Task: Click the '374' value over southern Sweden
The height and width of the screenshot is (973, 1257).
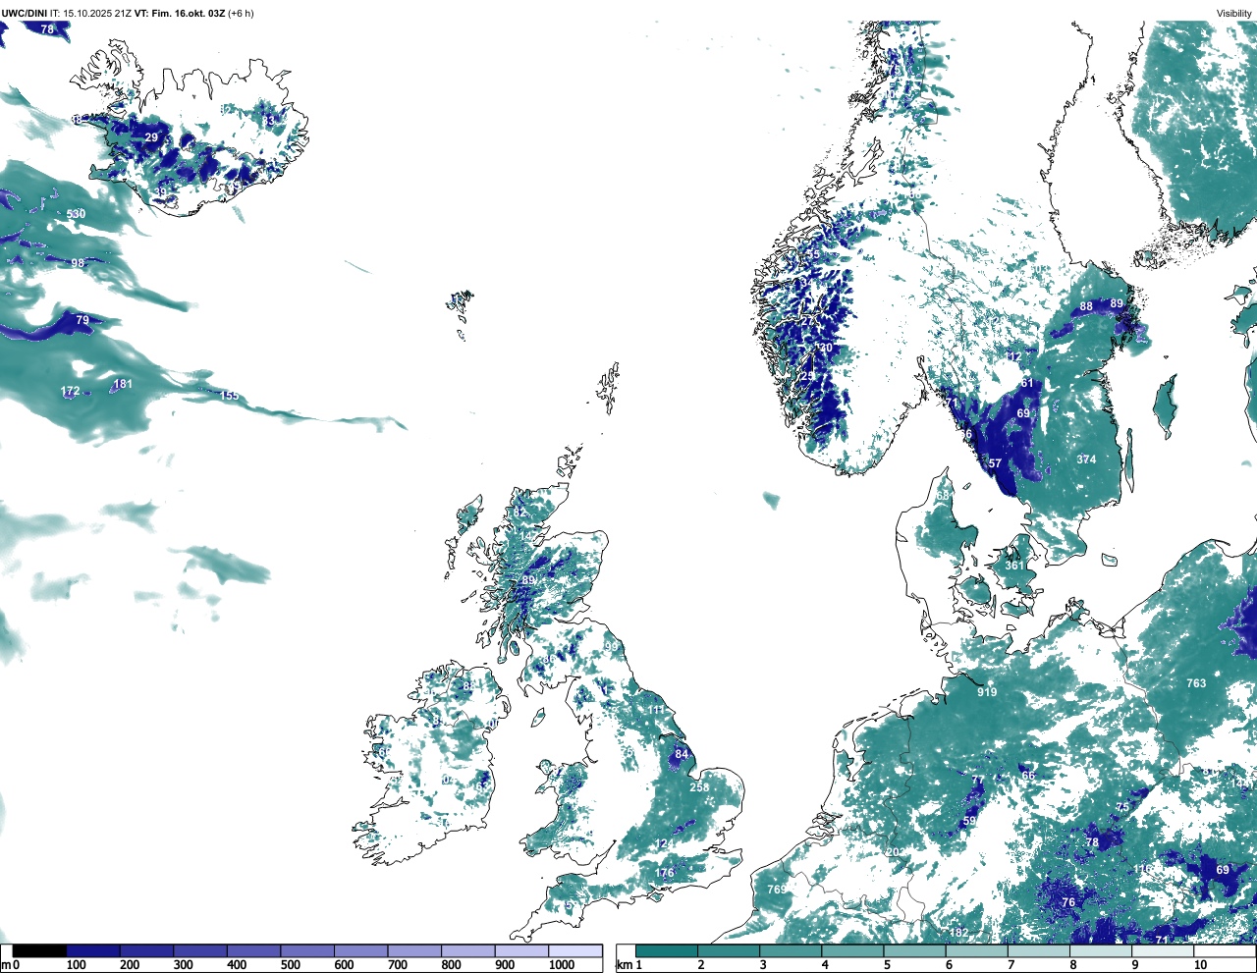Action: click(1086, 459)
